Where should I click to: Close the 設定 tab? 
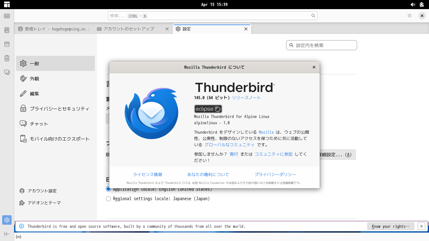click(x=246, y=29)
